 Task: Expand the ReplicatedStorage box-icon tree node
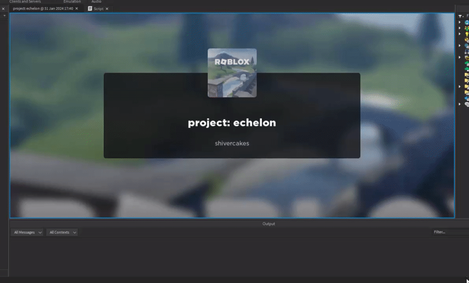click(460, 57)
